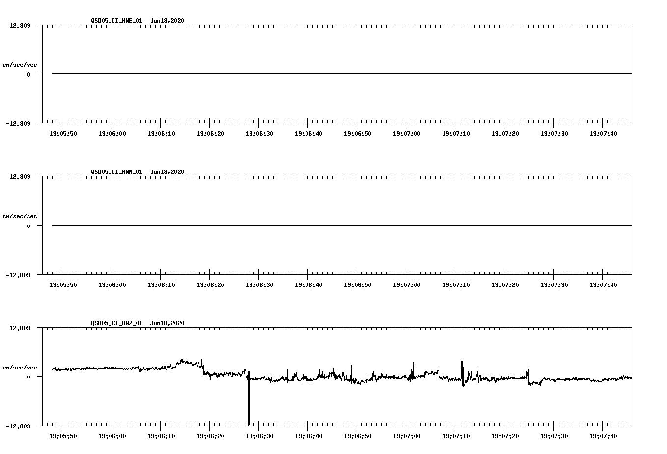This screenshot has width=667, height=454.
Task: Select the flat zero trace on the HNE chart
Action: (x=341, y=74)
